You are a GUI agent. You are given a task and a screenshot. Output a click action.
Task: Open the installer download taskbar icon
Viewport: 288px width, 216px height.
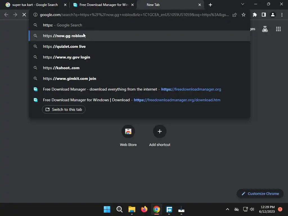click(181, 209)
